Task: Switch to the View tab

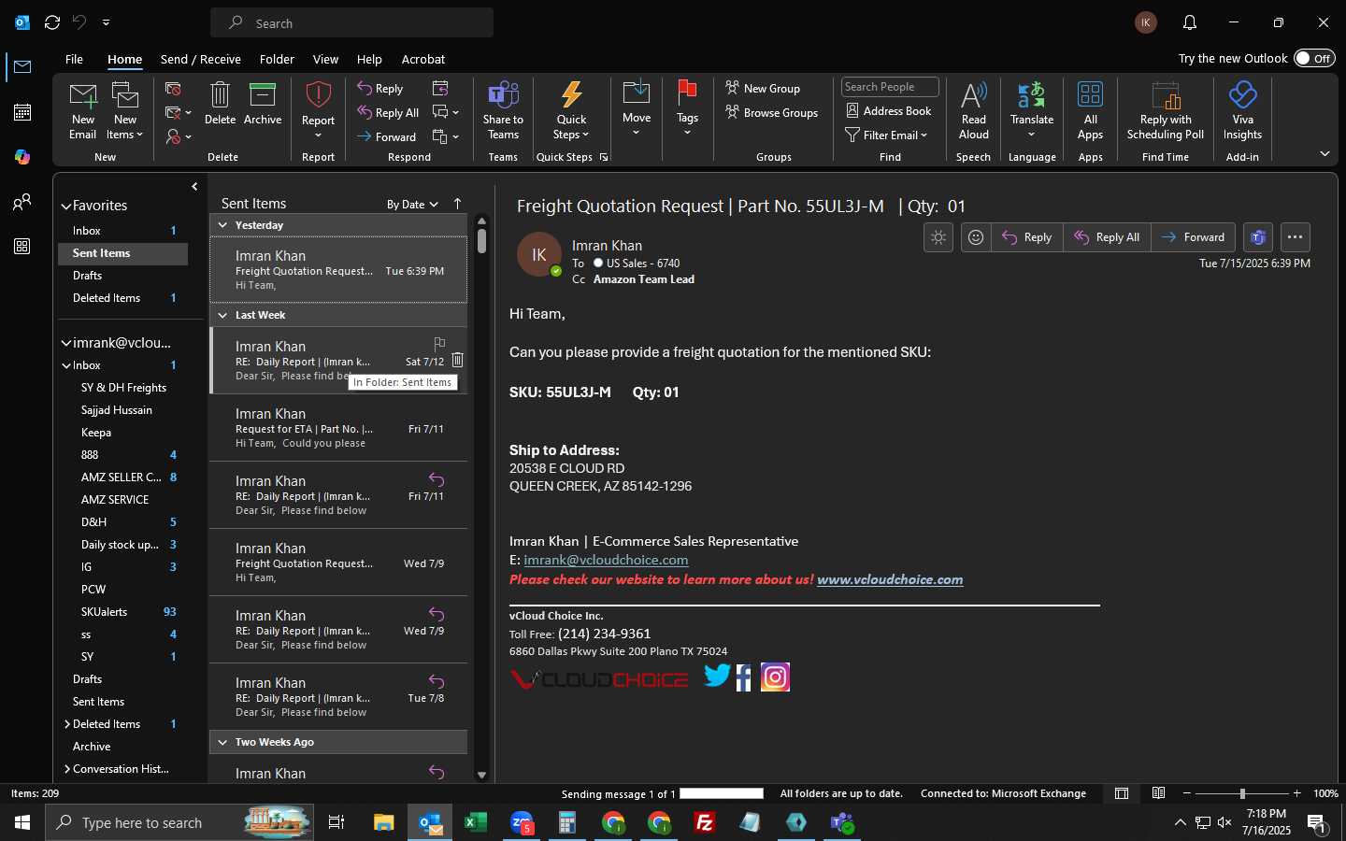Action: 325,59
